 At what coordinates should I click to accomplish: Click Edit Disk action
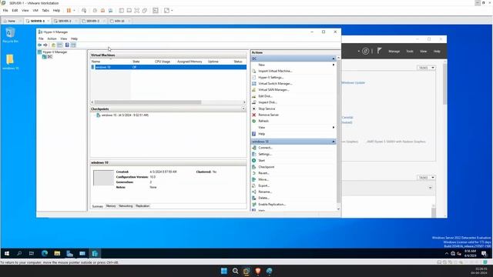pos(265,96)
